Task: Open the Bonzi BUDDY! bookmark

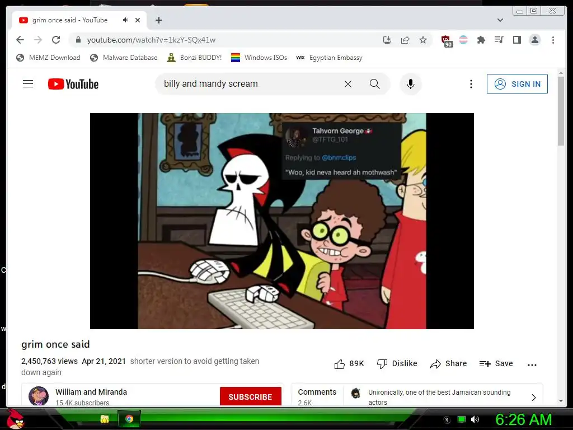Action: [x=194, y=58]
